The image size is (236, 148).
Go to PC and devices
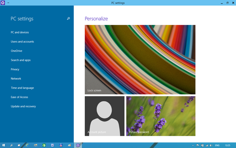(x=20, y=32)
